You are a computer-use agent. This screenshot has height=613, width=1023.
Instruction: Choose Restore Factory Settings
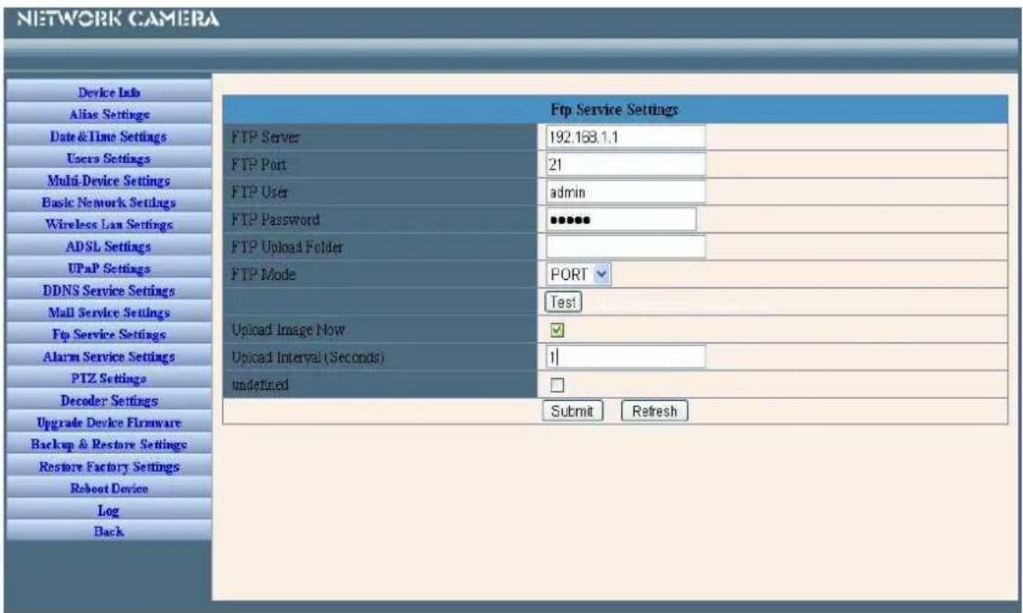(x=109, y=467)
